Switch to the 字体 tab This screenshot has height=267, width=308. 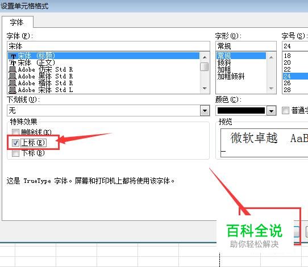[17, 22]
